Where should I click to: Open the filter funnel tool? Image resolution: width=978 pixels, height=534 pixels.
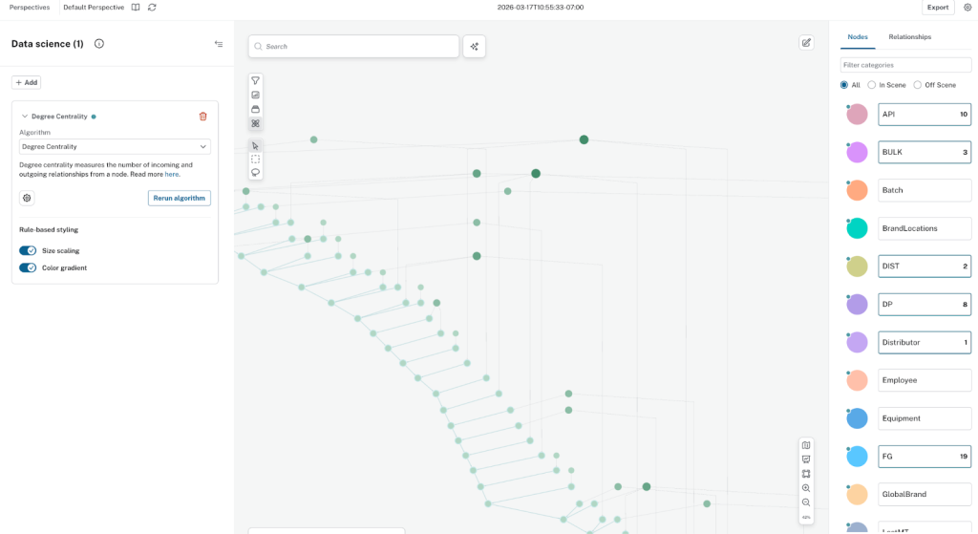[x=255, y=81]
